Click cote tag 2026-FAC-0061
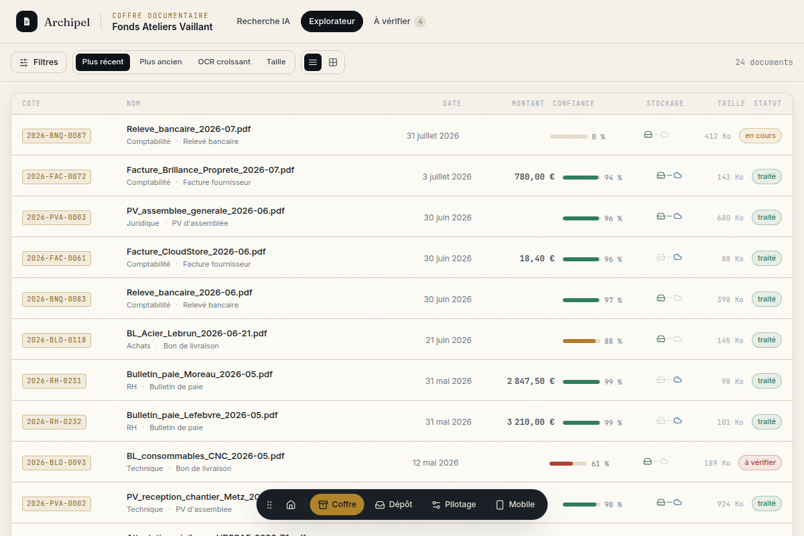804x536 pixels. tap(56, 259)
